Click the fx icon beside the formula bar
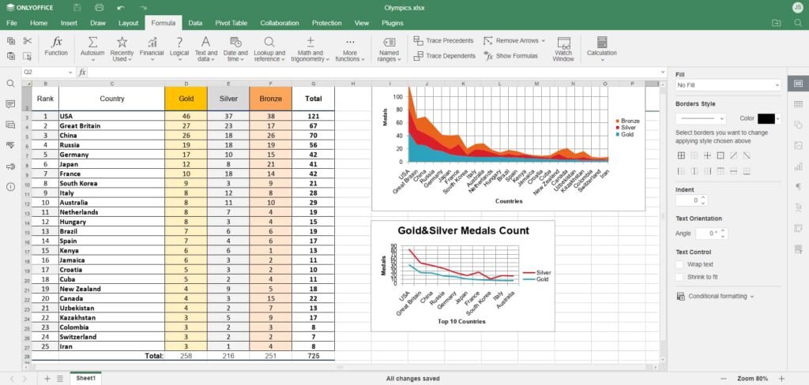The height and width of the screenshot is (385, 809). (82, 73)
